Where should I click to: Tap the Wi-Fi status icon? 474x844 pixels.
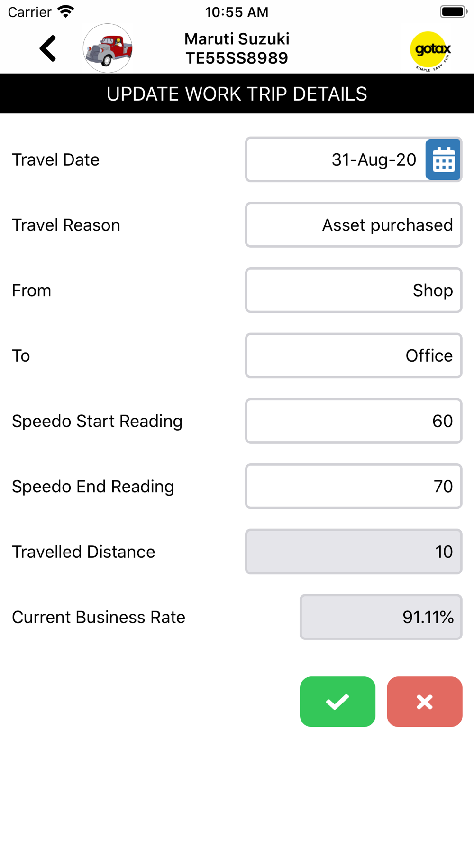click(66, 11)
